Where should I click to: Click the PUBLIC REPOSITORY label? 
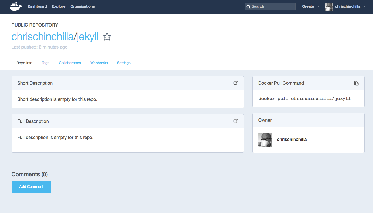(x=35, y=25)
